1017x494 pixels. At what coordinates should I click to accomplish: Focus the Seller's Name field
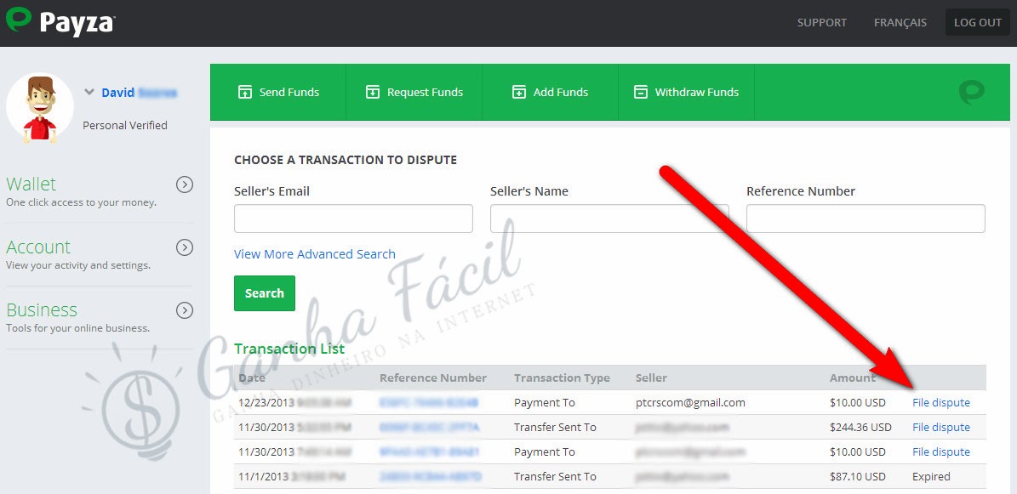(609, 219)
